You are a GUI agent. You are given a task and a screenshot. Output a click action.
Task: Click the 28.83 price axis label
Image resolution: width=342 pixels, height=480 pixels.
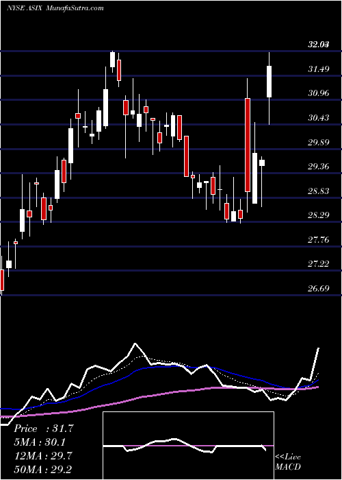pos(319,191)
